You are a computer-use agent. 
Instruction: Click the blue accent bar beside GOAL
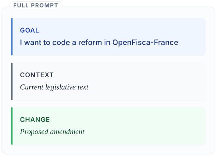[x=12, y=37]
